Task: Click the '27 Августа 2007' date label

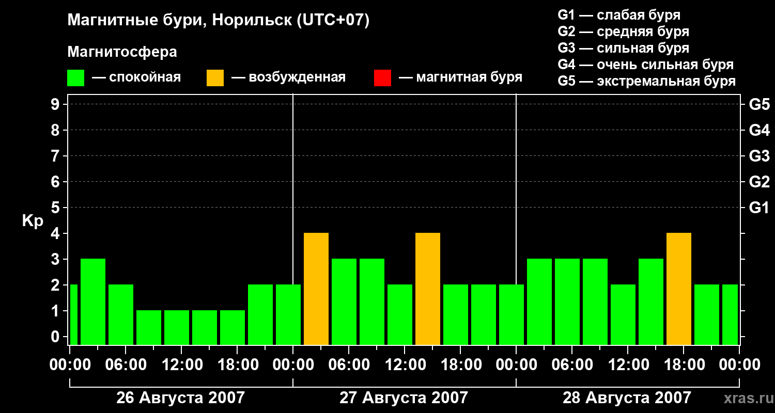Action: tap(404, 398)
